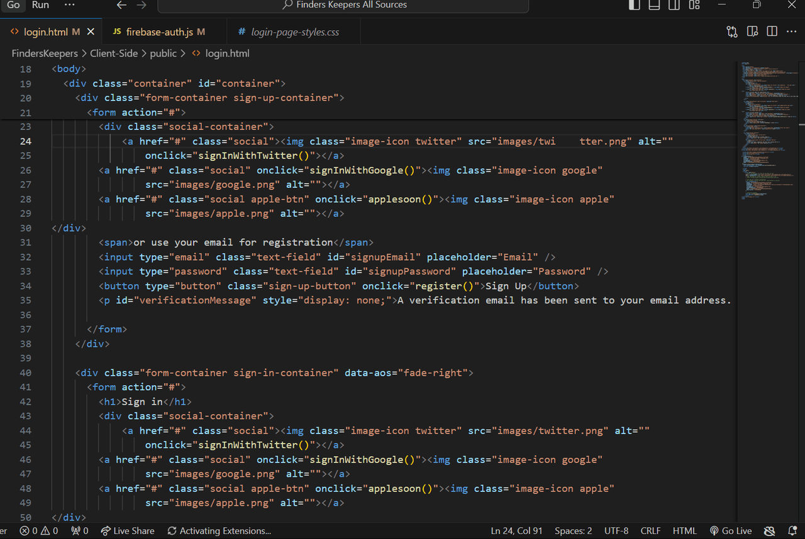Open the Run menu

pyautogui.click(x=40, y=5)
